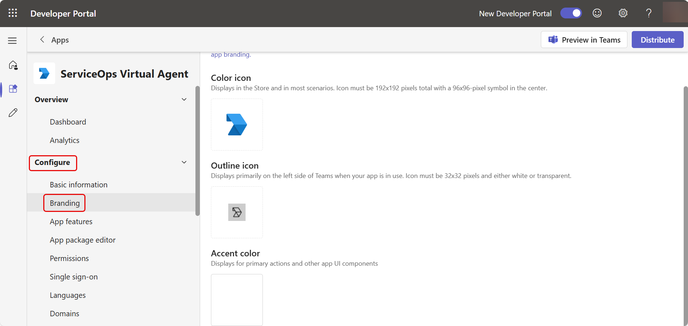
Task: Go to Home in left rail
Action: click(13, 65)
